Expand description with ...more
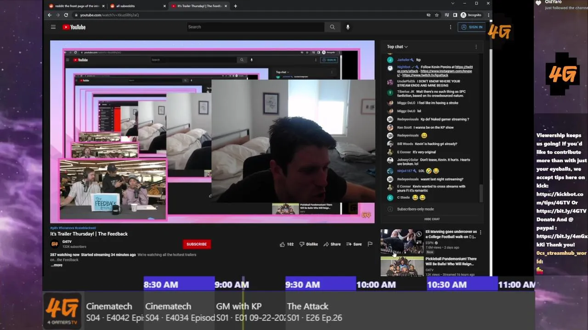The height and width of the screenshot is (330, 588). [x=57, y=265]
